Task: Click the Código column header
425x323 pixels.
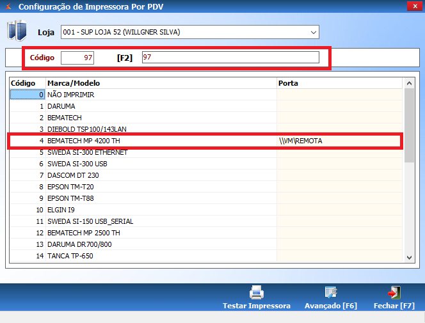Action: tap(28, 83)
